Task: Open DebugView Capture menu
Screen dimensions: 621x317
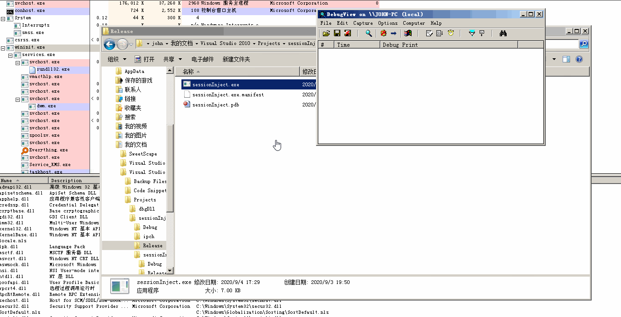Action: point(363,23)
